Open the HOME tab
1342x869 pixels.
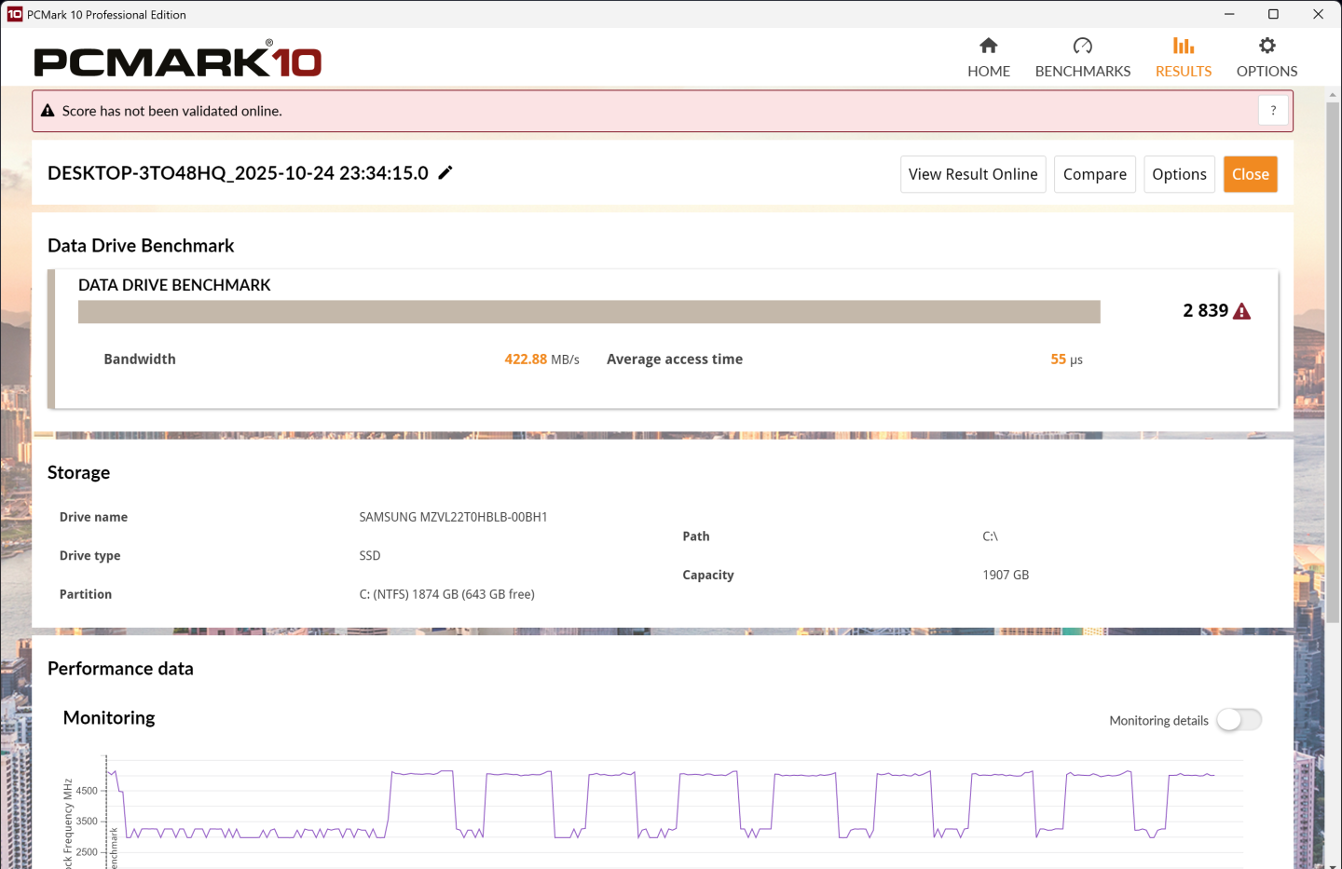pyautogui.click(x=989, y=58)
